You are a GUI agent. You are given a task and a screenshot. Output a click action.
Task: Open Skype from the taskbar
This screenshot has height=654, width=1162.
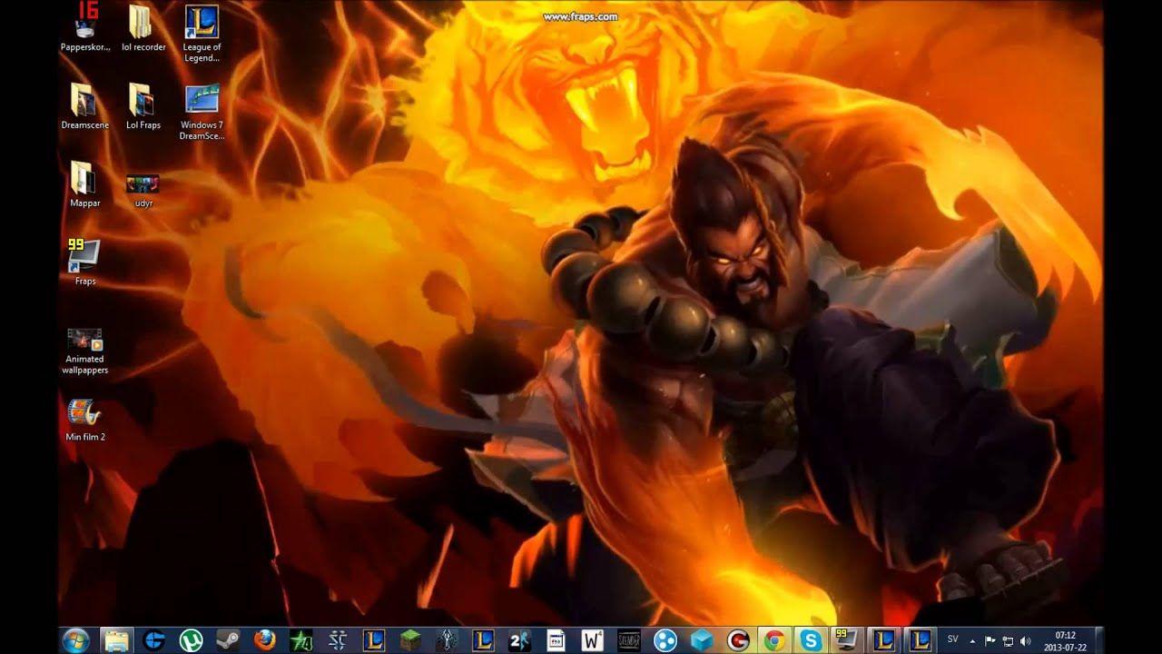(812, 639)
